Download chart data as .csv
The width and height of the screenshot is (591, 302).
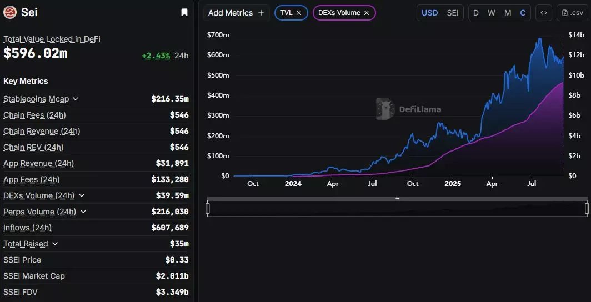point(572,13)
